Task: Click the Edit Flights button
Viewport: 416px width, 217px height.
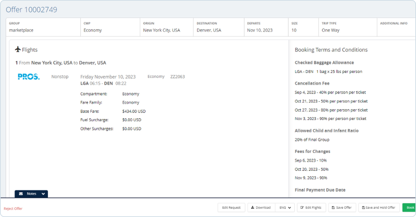Action: pyautogui.click(x=311, y=208)
